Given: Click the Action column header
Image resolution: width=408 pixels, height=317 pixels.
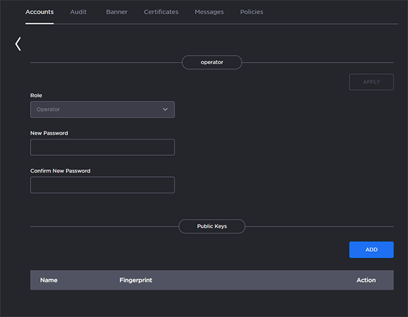Looking at the screenshot, I should [366, 280].
